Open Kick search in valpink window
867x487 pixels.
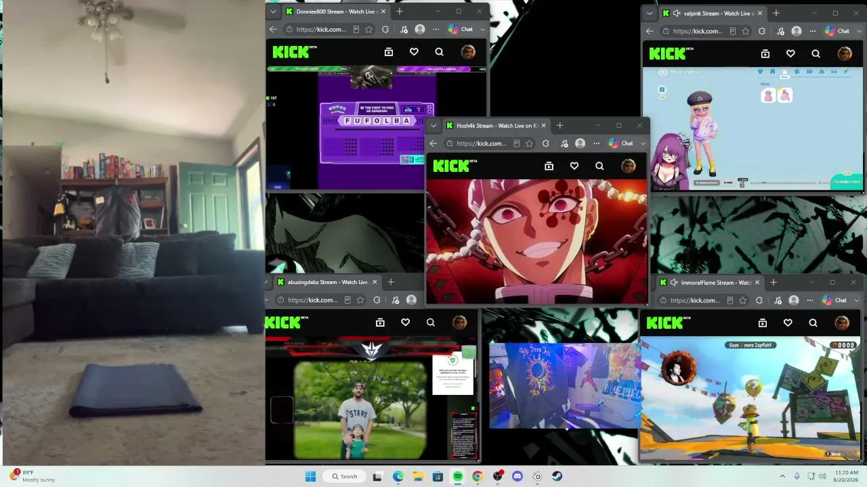click(x=816, y=53)
